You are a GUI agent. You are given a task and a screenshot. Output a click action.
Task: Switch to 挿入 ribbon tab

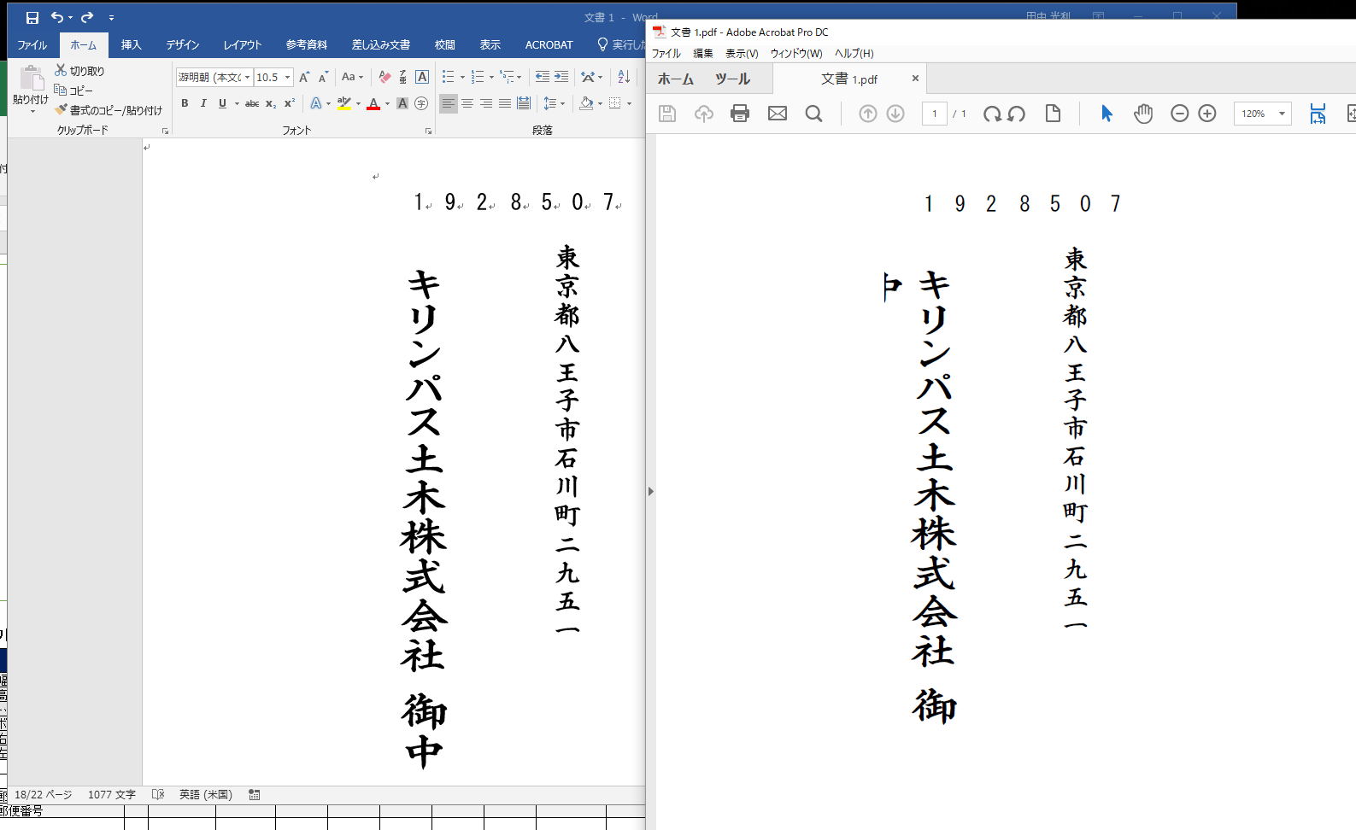coord(131,44)
